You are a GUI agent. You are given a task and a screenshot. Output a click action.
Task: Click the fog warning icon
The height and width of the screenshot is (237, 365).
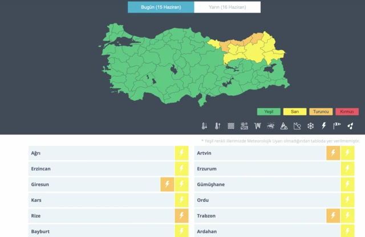point(231,126)
